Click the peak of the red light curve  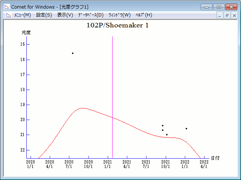point(82,108)
